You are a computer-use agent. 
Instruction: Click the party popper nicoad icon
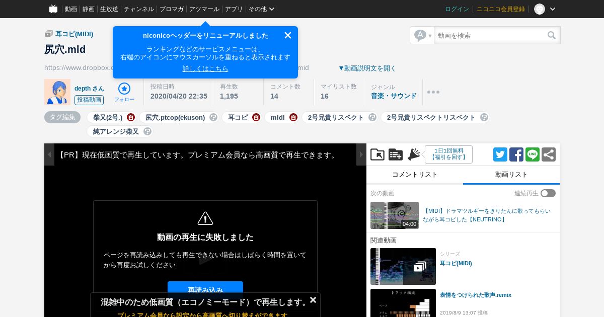point(414,154)
